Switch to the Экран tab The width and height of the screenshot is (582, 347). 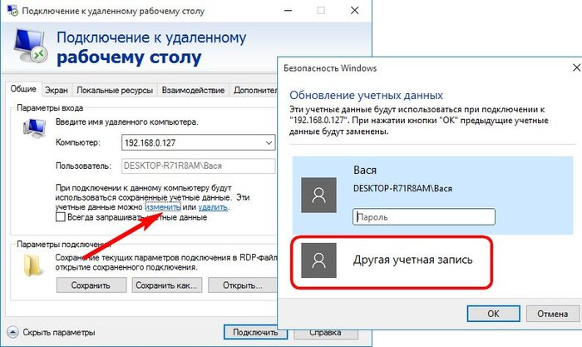pos(57,90)
